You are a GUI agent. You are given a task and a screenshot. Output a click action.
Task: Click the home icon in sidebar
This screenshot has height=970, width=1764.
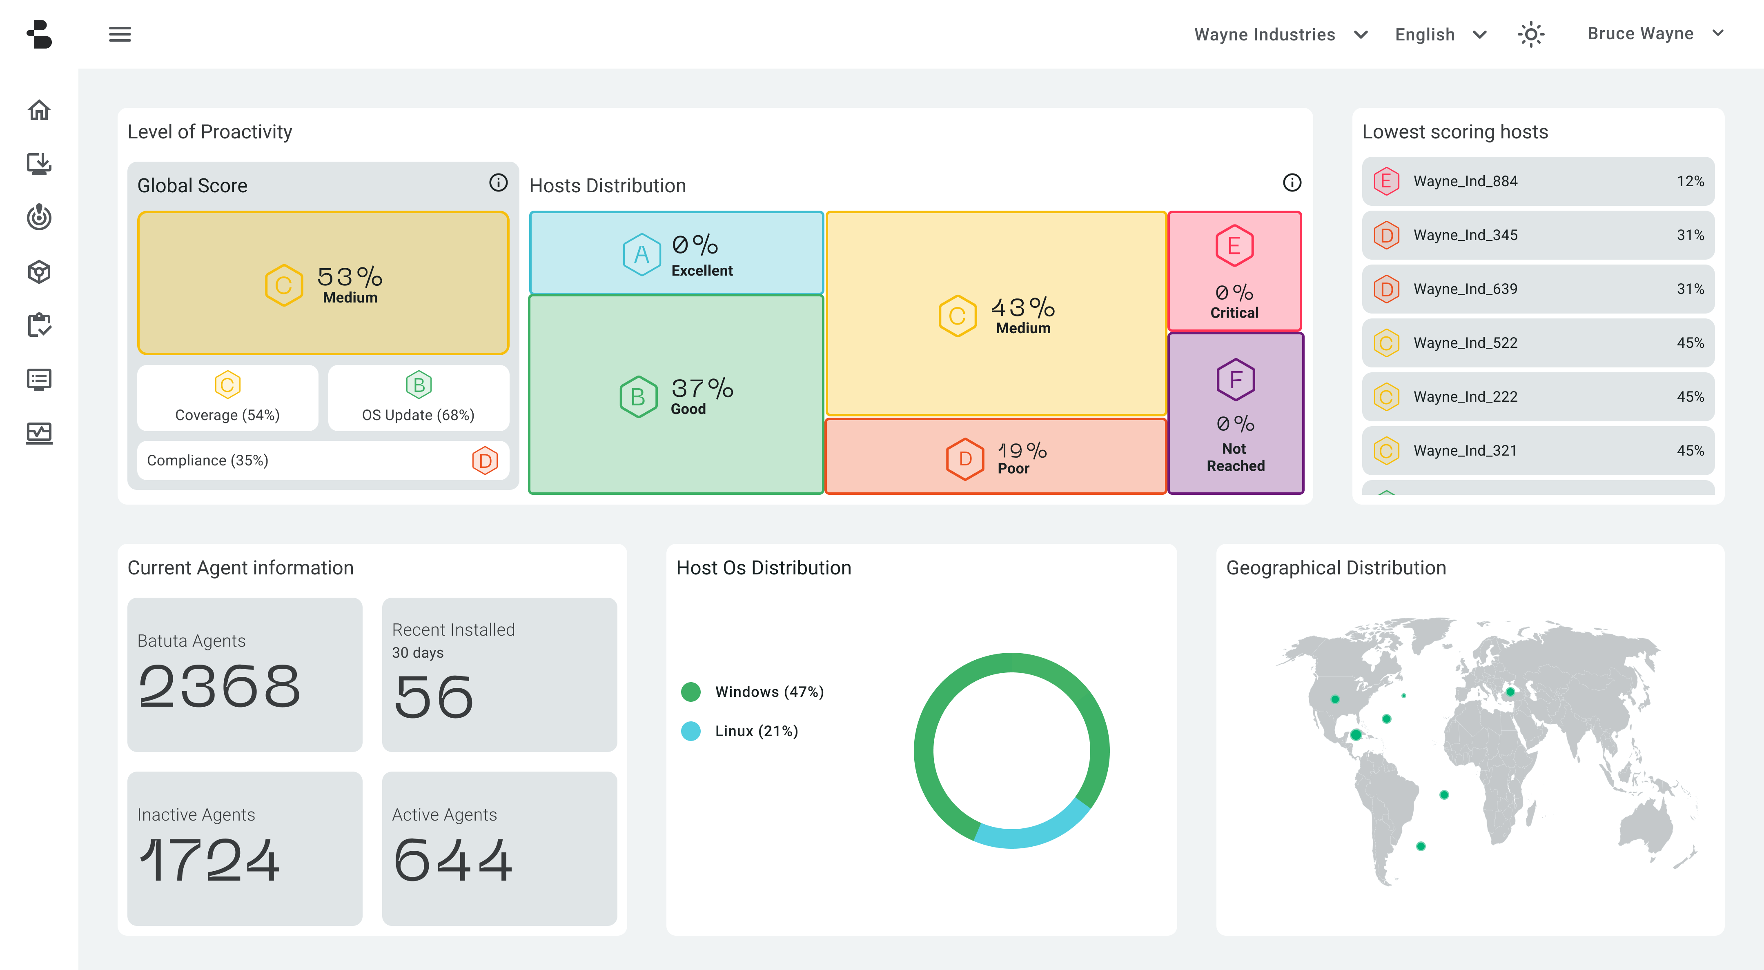39,110
